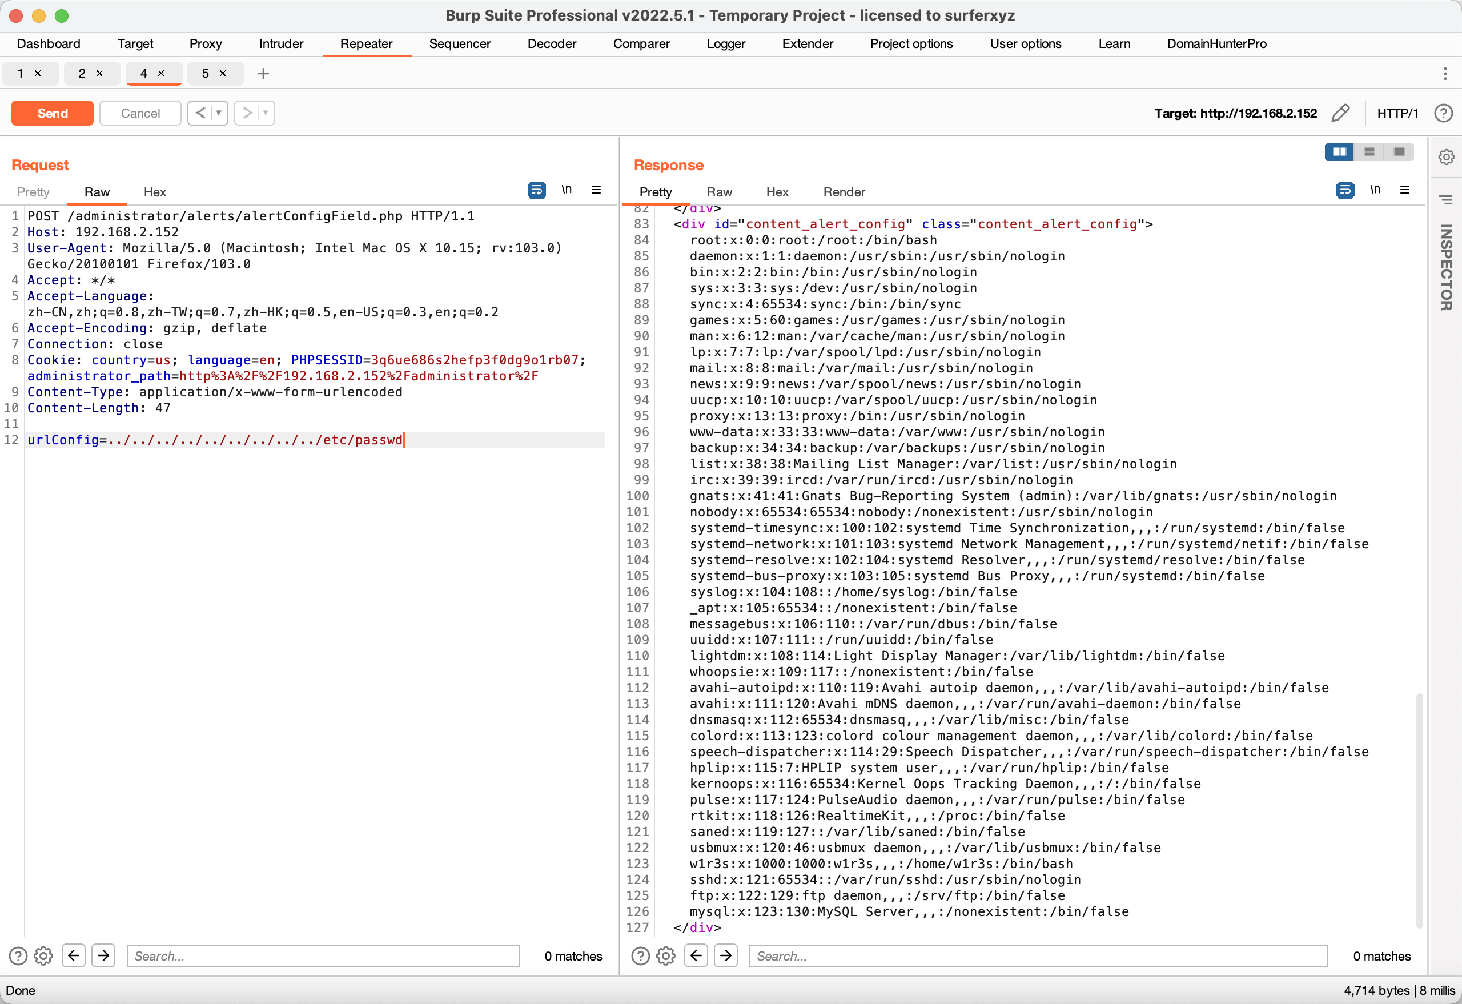Open the Repeater tab options kebab menu

(x=1445, y=74)
